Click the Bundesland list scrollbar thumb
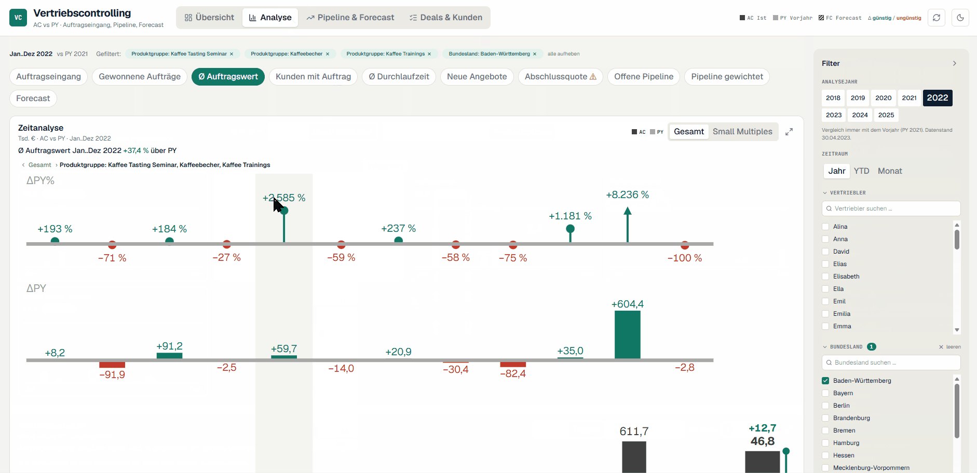 tap(957, 411)
